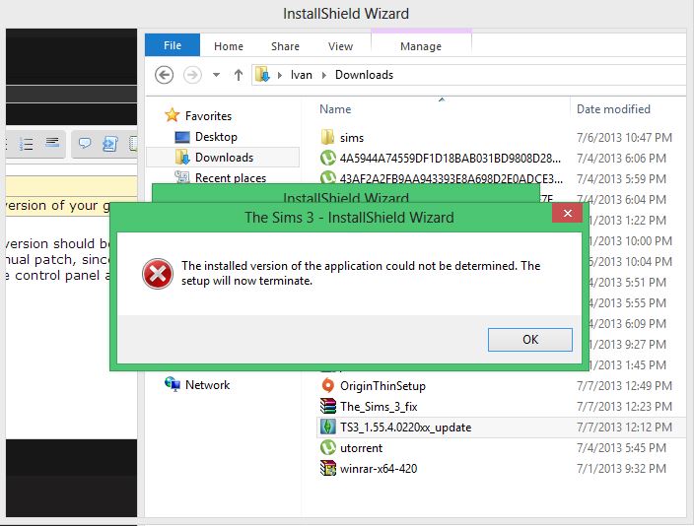Click the speech bubble quote icon in editor

click(x=85, y=143)
